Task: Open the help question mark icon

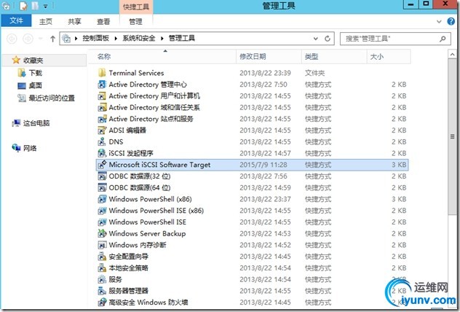Action: (451, 21)
